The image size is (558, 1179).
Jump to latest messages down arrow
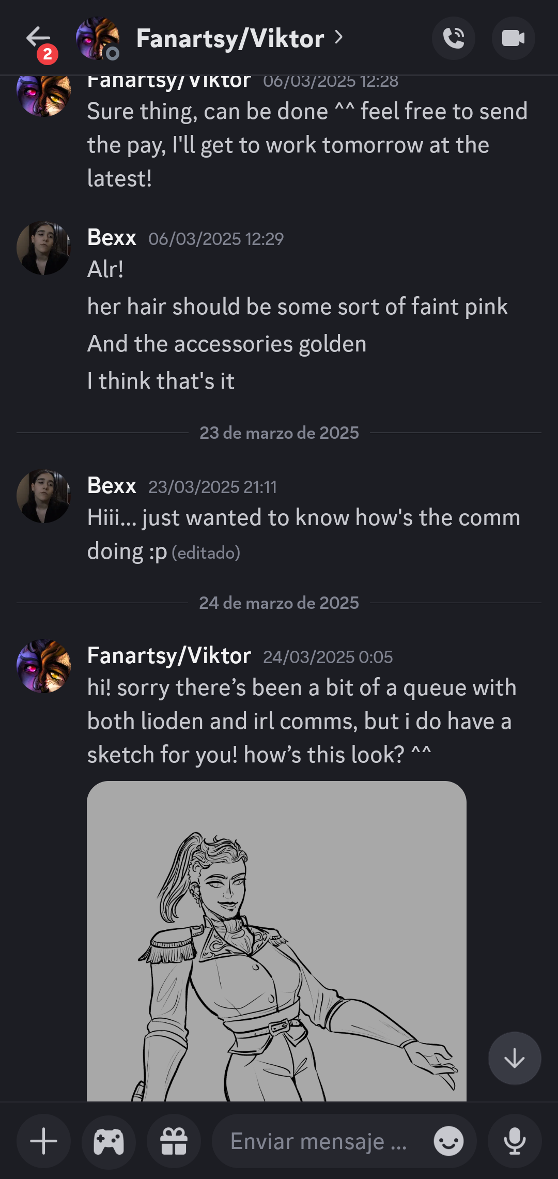click(x=515, y=1059)
